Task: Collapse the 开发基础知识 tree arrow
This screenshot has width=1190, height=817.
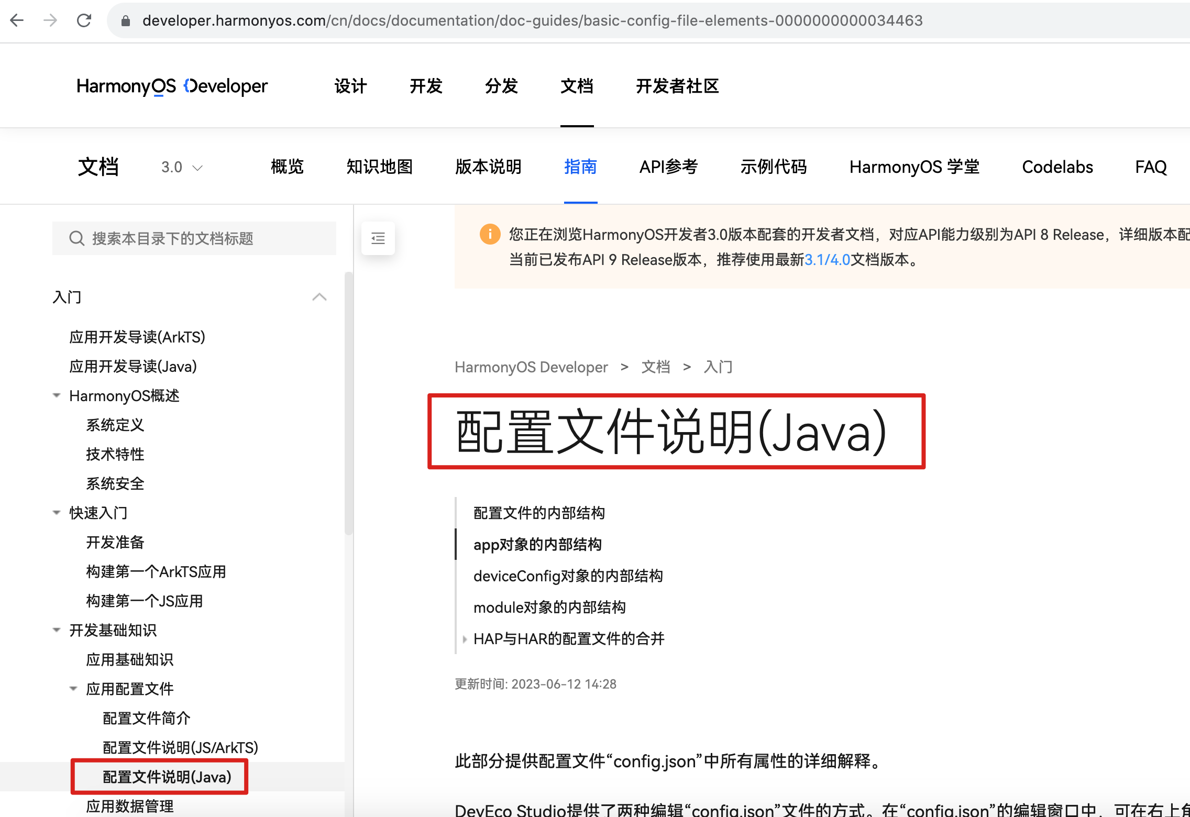Action: 57,630
